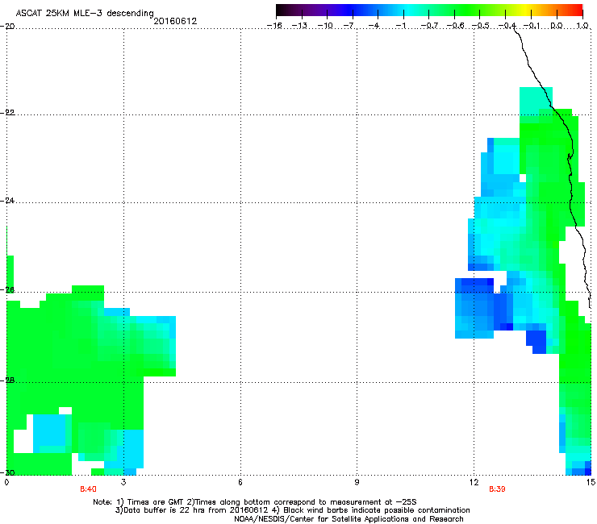The image size is (597, 524).
Task: Click the note line starting 'Note: 1) Times are GMT'
Action: coord(255,502)
